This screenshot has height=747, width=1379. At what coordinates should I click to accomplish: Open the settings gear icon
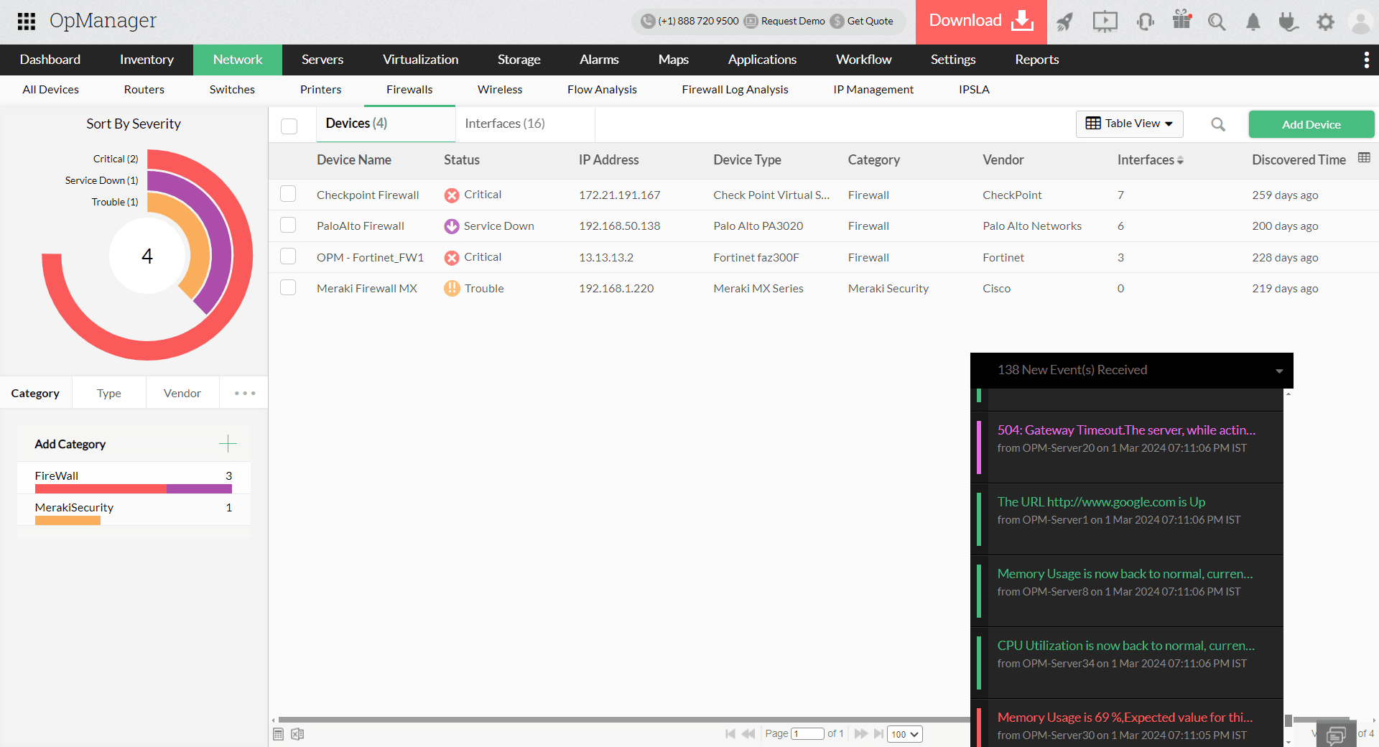(x=1325, y=22)
